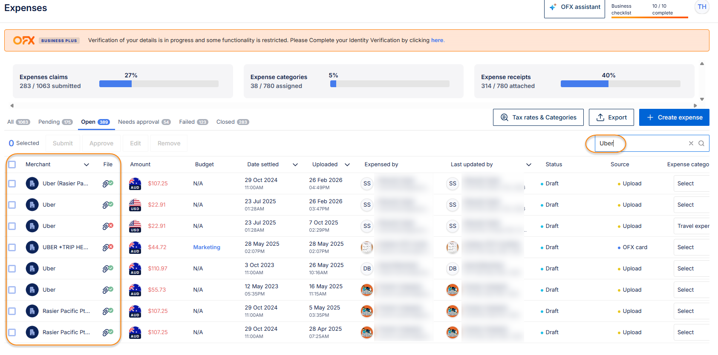Click merchant icon of Uber $55.73 expense
Image resolution: width=718 pixels, height=355 pixels.
(32, 290)
